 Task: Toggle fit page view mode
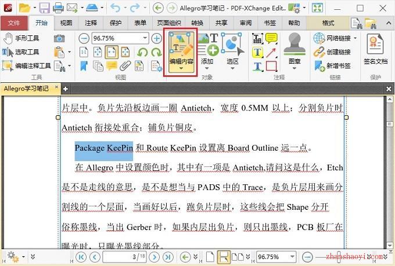click(x=98, y=52)
